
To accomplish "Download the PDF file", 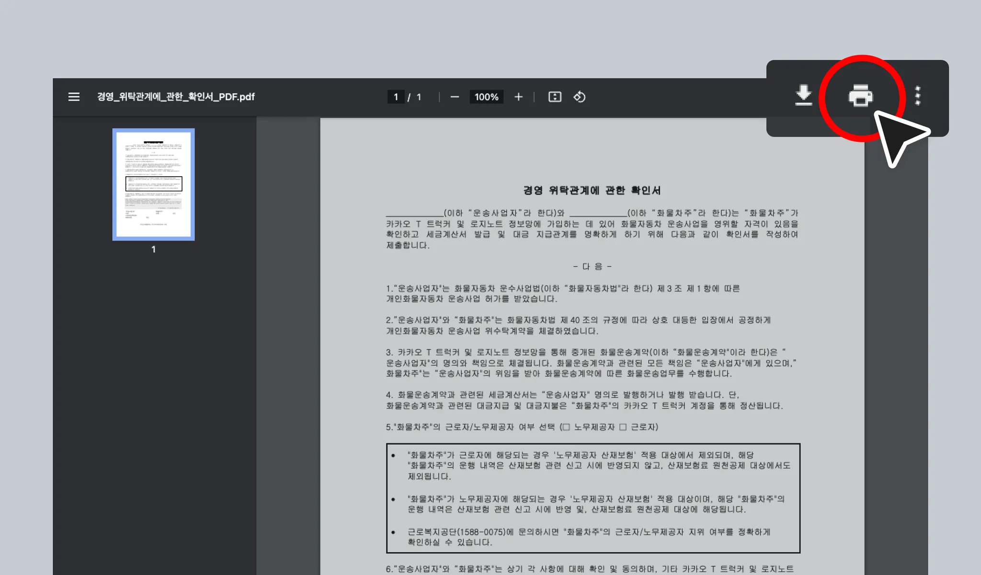I will (x=803, y=95).
